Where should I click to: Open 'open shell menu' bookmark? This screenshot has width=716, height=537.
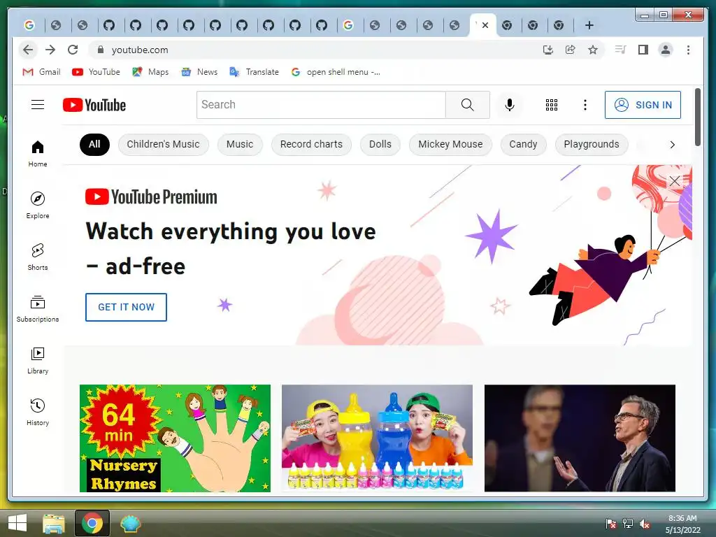pos(336,72)
